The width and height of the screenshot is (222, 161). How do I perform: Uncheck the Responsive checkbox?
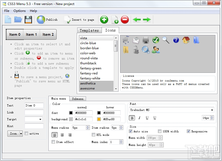188,131
